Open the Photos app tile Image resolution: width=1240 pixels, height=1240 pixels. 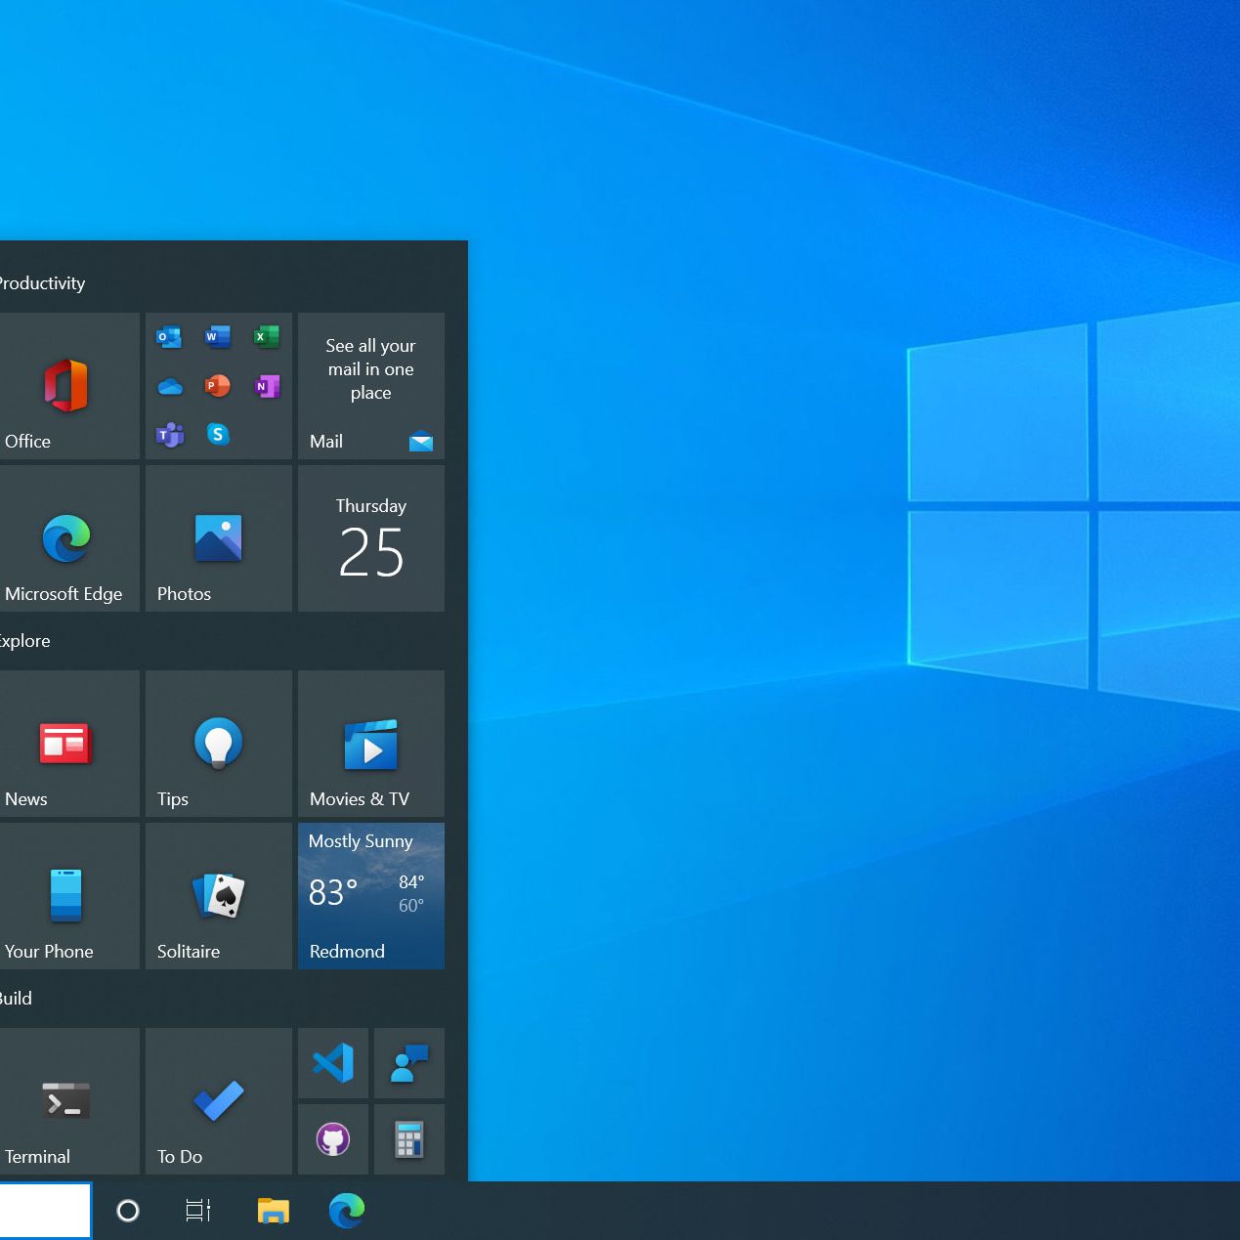click(218, 539)
